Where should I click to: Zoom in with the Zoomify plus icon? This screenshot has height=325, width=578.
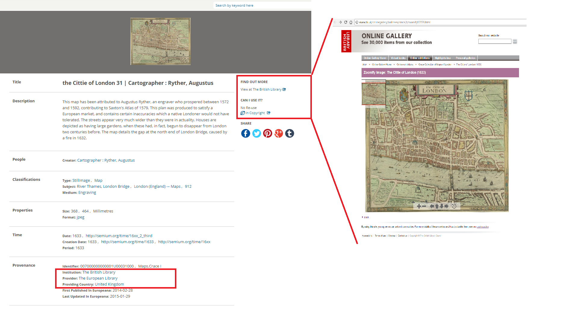coord(419,206)
